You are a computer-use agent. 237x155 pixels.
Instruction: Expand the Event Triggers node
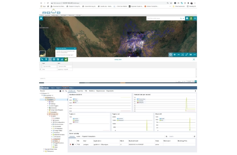48,106
